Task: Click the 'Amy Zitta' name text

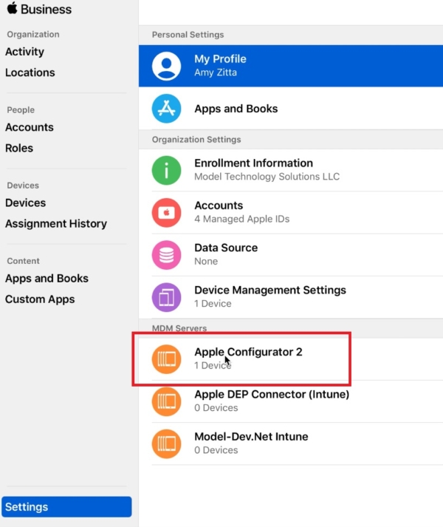Action: click(216, 73)
